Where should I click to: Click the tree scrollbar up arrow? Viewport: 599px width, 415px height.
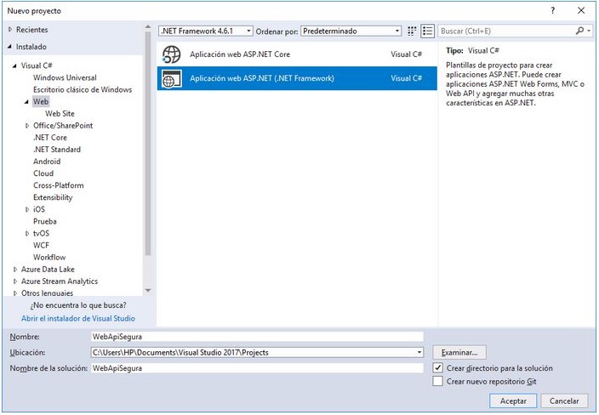pyautogui.click(x=148, y=26)
